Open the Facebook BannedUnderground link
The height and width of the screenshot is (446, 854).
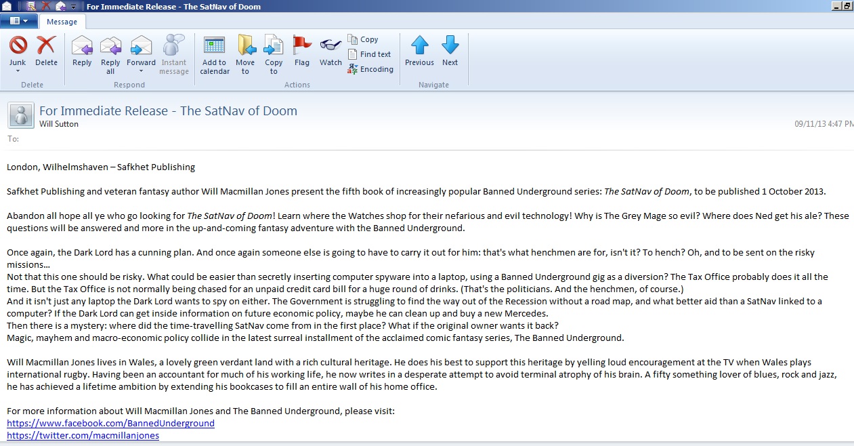coord(110,423)
